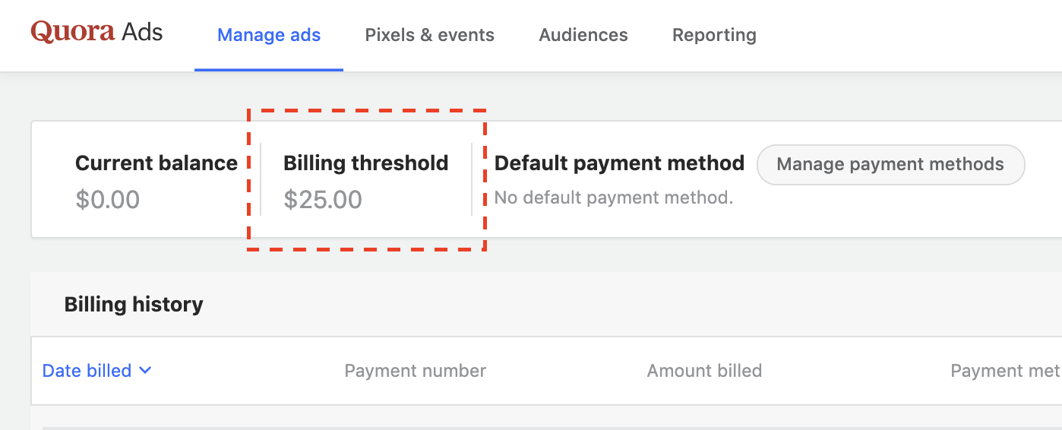The width and height of the screenshot is (1062, 430).
Task: Click the Billing history section heading
Action: point(134,305)
